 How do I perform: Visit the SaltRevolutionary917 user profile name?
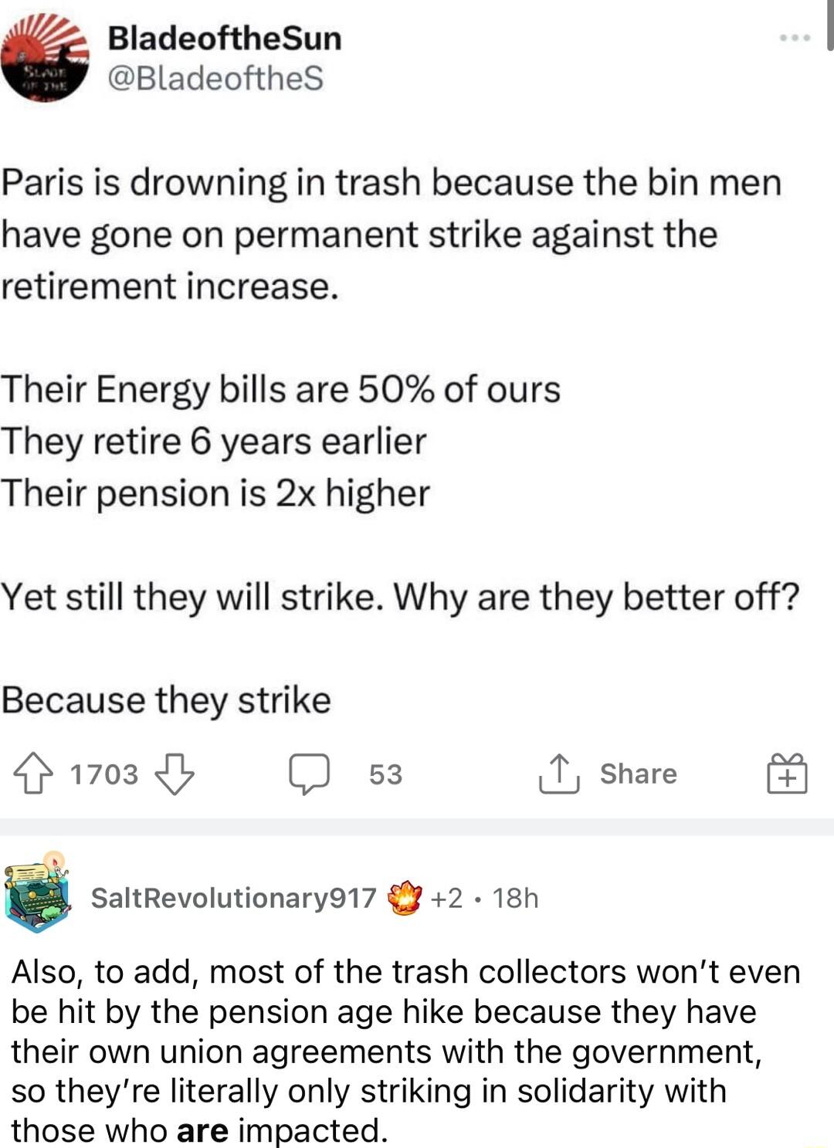click(233, 898)
